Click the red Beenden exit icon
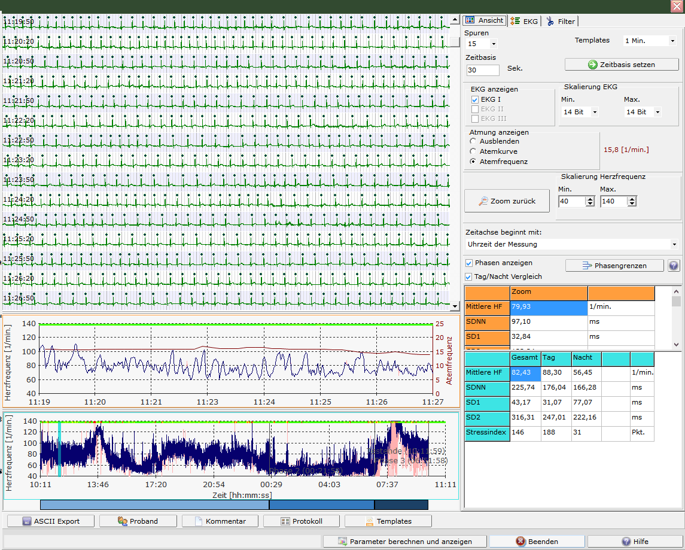The width and height of the screenshot is (685, 550). (520, 542)
